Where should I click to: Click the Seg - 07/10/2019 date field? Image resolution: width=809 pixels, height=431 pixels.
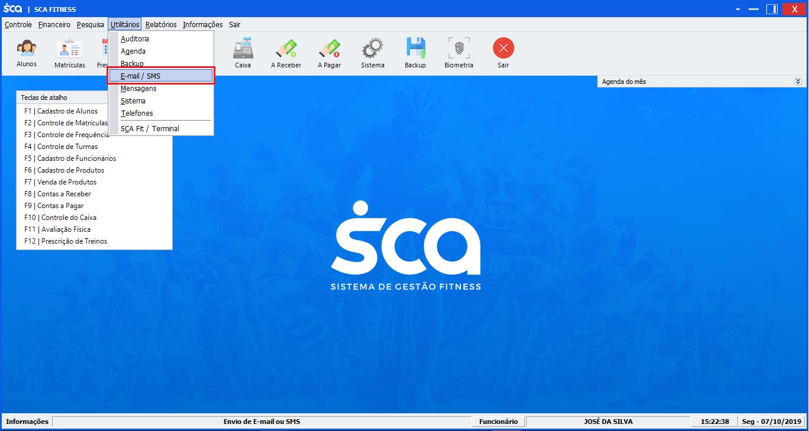[x=772, y=422]
